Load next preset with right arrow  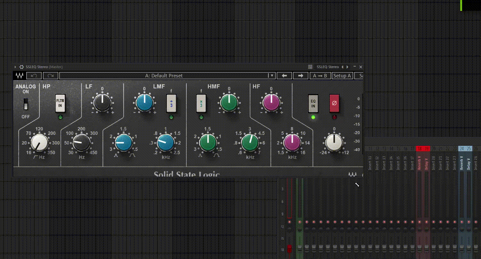pyautogui.click(x=300, y=76)
